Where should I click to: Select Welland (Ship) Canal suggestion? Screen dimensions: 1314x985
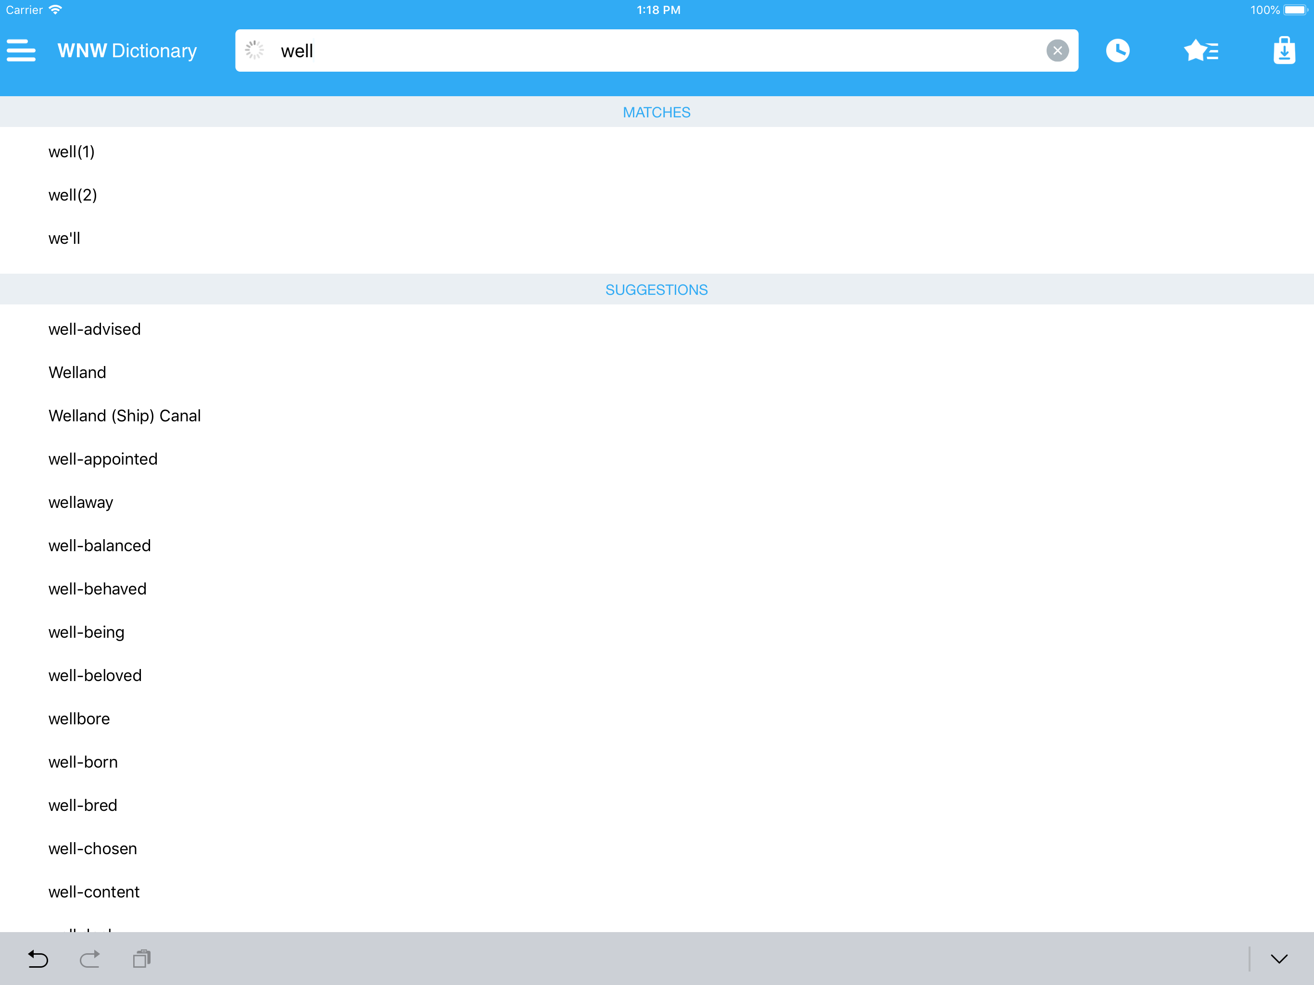coord(125,416)
